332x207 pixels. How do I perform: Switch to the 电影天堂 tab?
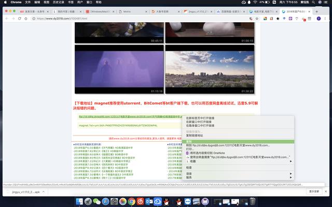pos(263,11)
